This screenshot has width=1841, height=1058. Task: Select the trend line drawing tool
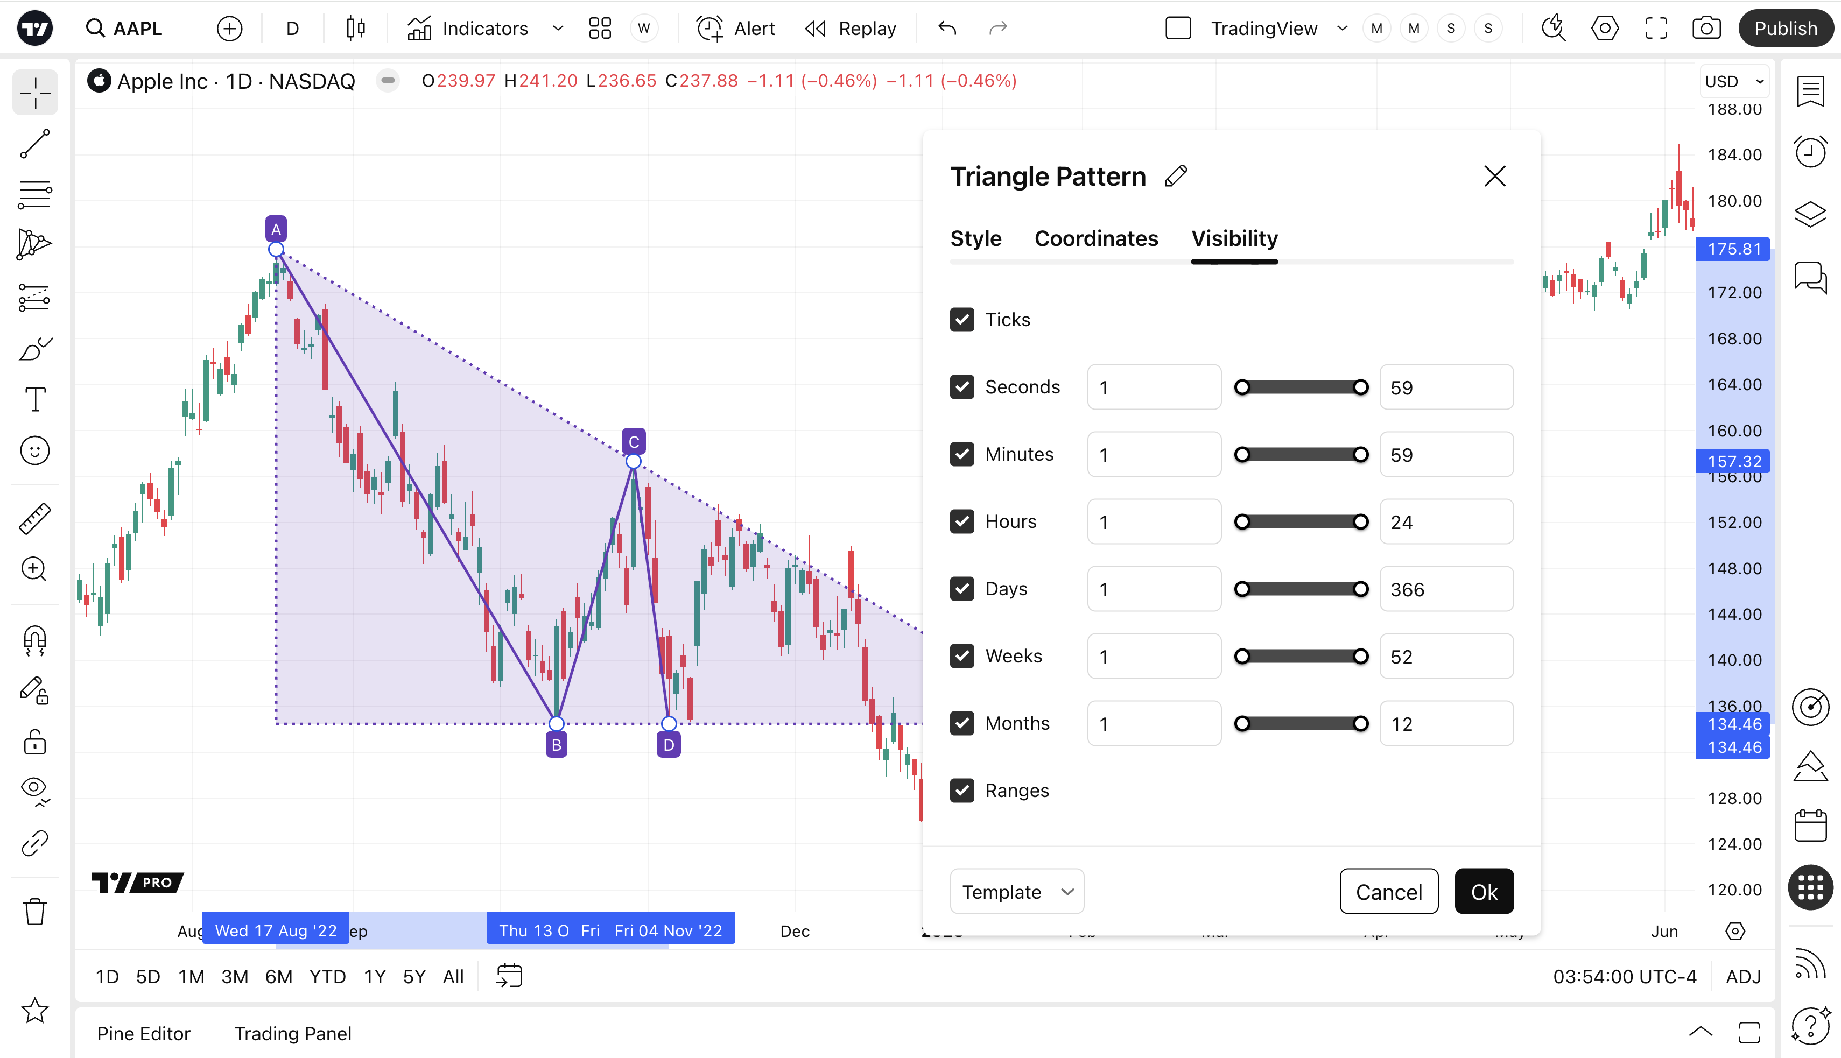tap(34, 144)
